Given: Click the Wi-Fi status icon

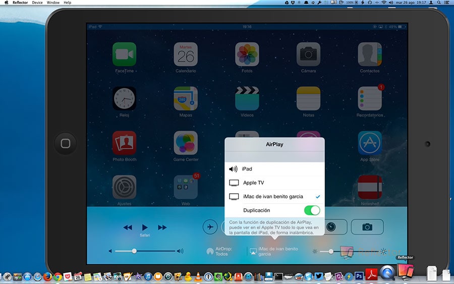Looking at the screenshot, I should click(x=384, y=3).
